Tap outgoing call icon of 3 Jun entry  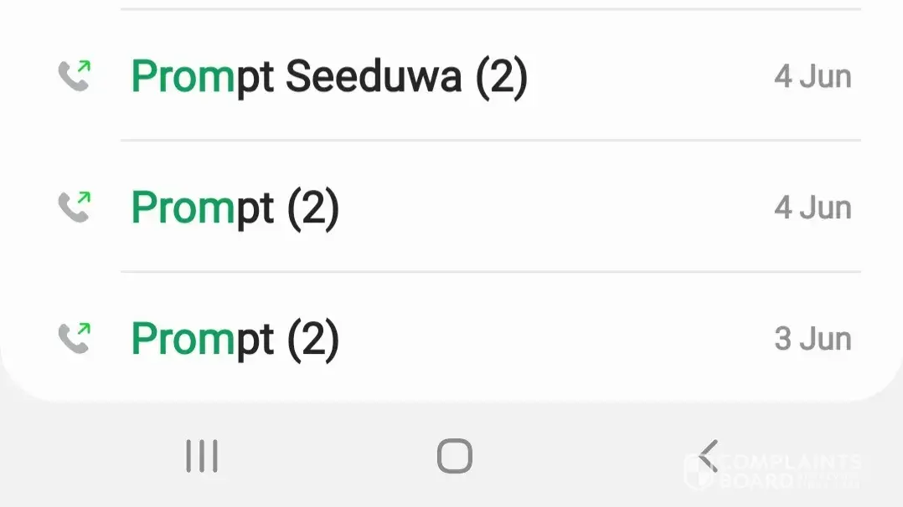point(75,338)
